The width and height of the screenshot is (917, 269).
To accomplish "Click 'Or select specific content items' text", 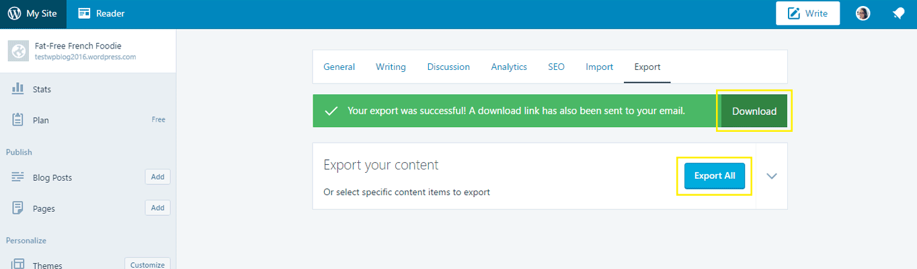I will click(x=407, y=192).
